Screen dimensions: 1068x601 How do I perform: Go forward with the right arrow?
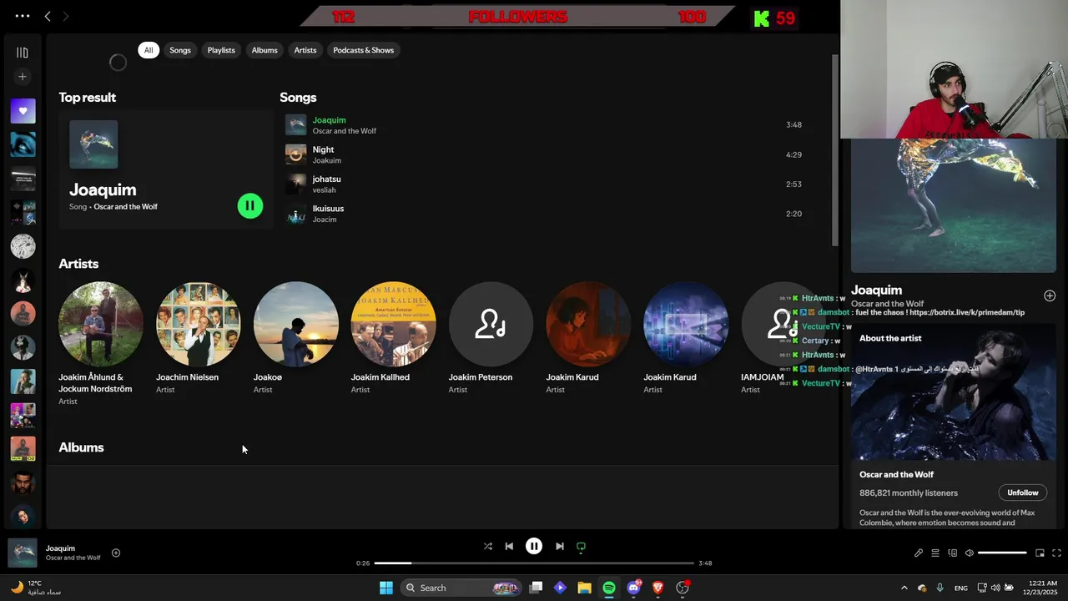(x=66, y=16)
